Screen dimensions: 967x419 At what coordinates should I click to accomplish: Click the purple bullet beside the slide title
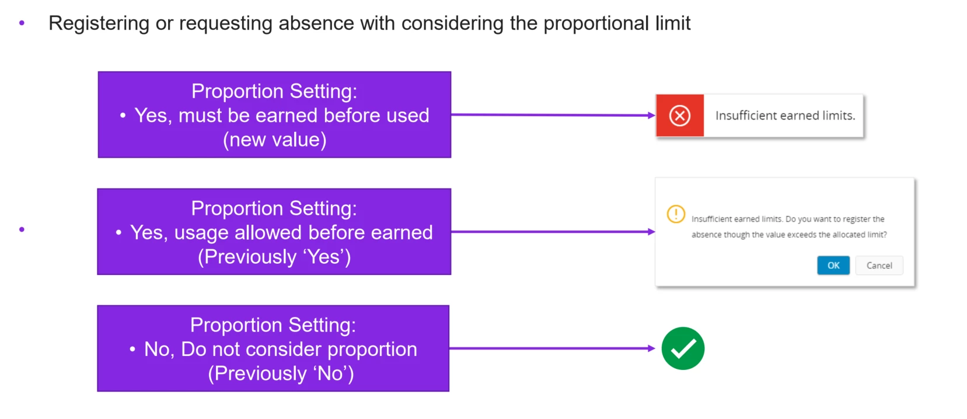click(22, 23)
